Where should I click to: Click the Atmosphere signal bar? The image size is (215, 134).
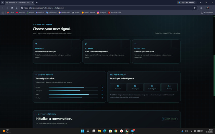(73, 91)
